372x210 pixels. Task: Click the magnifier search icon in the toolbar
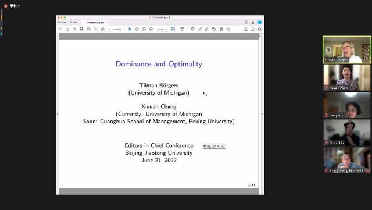click(88, 29)
